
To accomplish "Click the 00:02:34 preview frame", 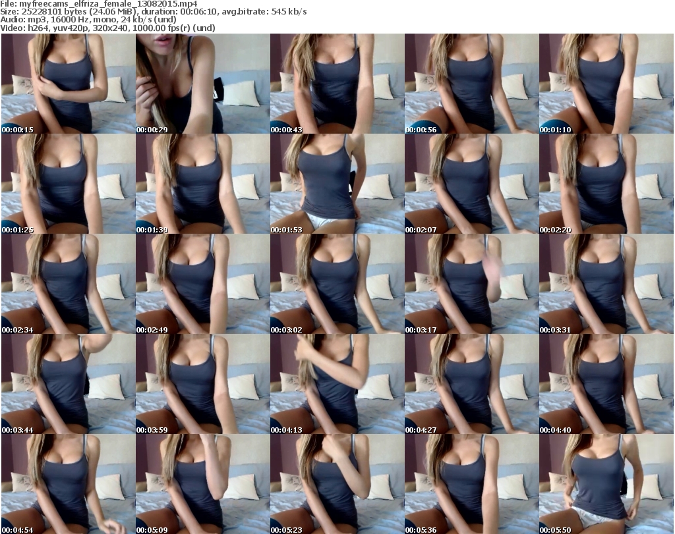I will click(x=69, y=284).
